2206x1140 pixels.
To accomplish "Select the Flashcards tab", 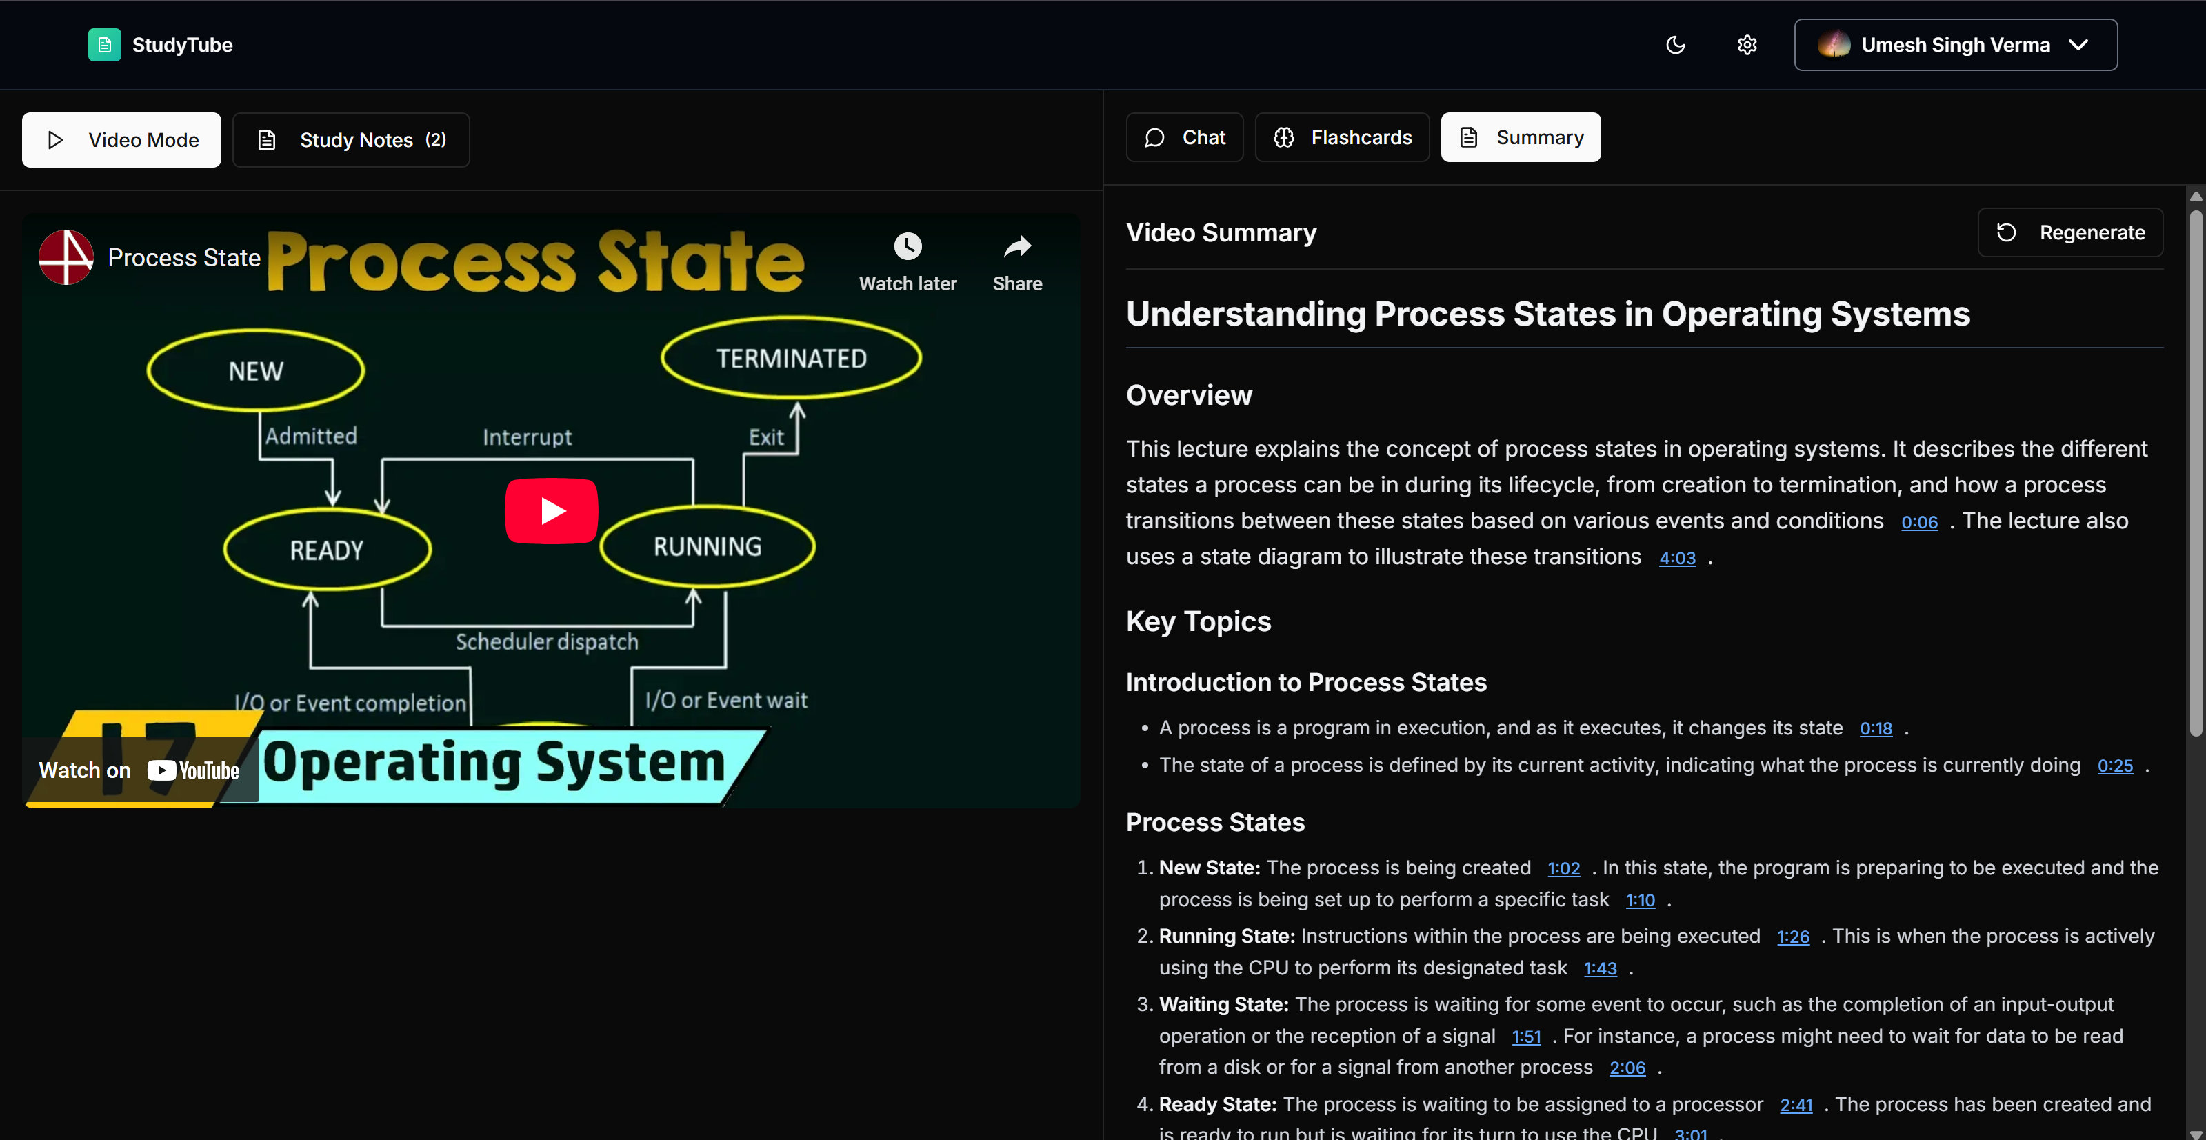I will pyautogui.click(x=1341, y=137).
